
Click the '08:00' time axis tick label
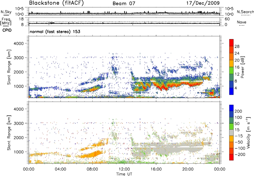pos(92,169)
